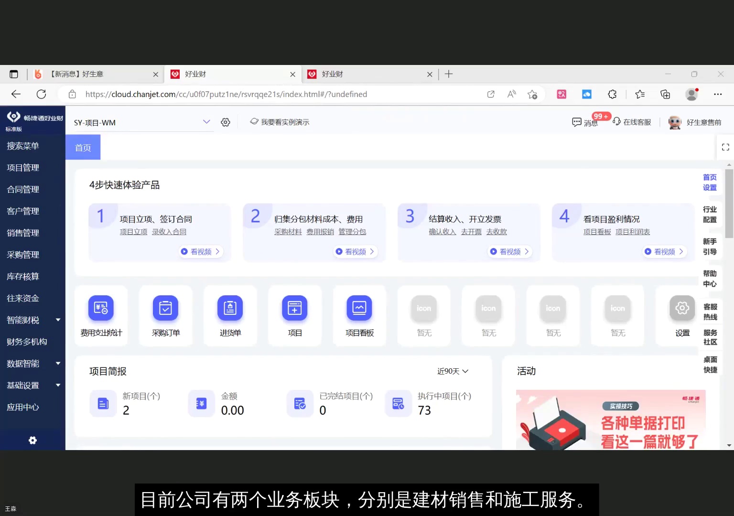
Task: 打开右侧帮助中心
Action: [x=710, y=278]
